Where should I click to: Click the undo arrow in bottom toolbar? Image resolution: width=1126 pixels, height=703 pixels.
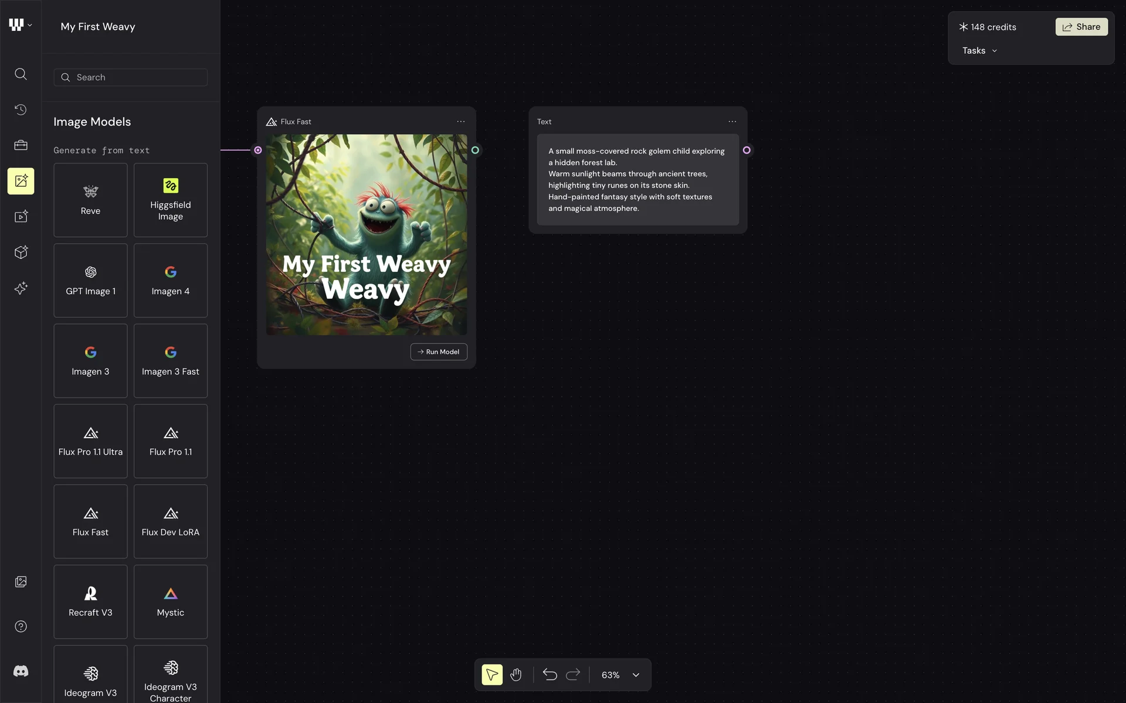[x=550, y=675]
